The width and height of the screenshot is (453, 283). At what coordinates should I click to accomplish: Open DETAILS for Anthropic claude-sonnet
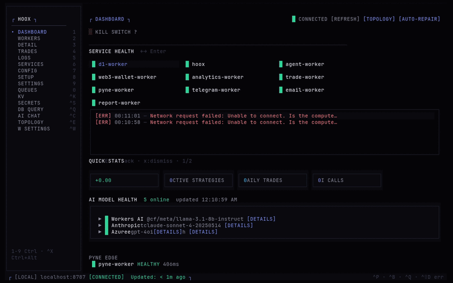coord(239,225)
